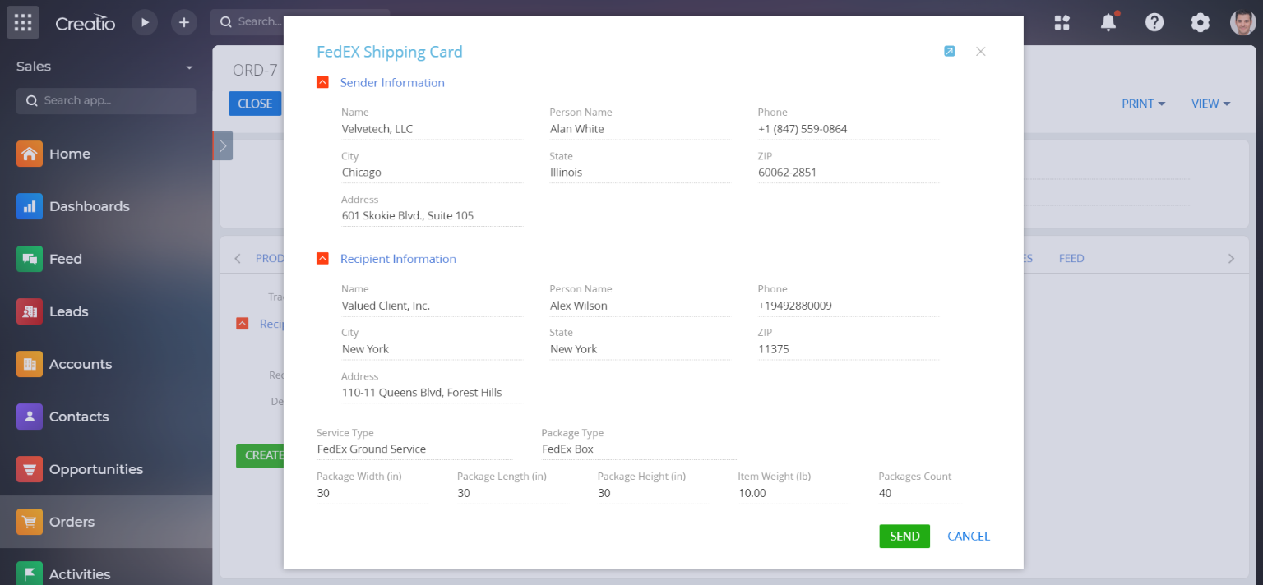Viewport: 1263px width, 585px height.
Task: Click the Leads sidebar icon
Action: point(30,311)
